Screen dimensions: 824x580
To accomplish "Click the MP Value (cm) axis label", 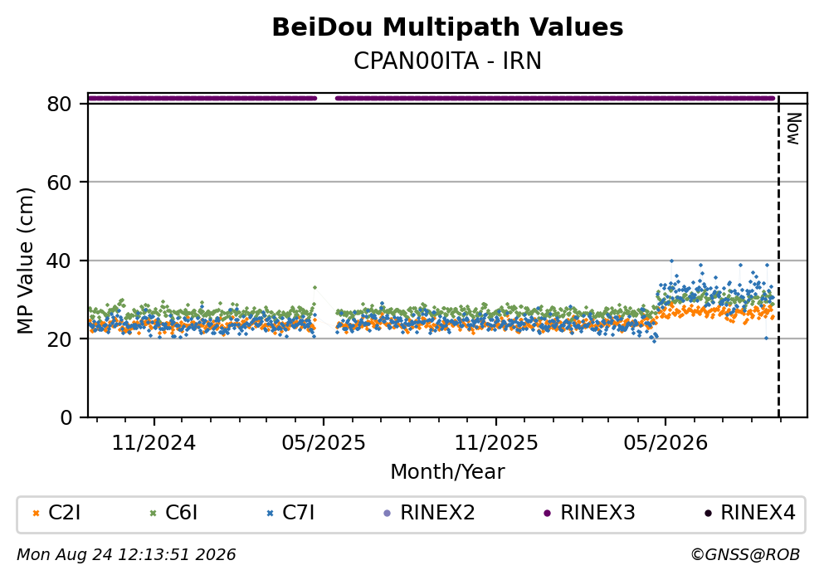I will click(25, 261).
